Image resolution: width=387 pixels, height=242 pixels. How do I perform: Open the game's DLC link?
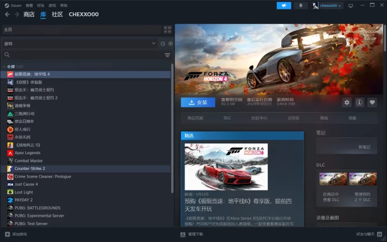pyautogui.click(x=227, y=118)
